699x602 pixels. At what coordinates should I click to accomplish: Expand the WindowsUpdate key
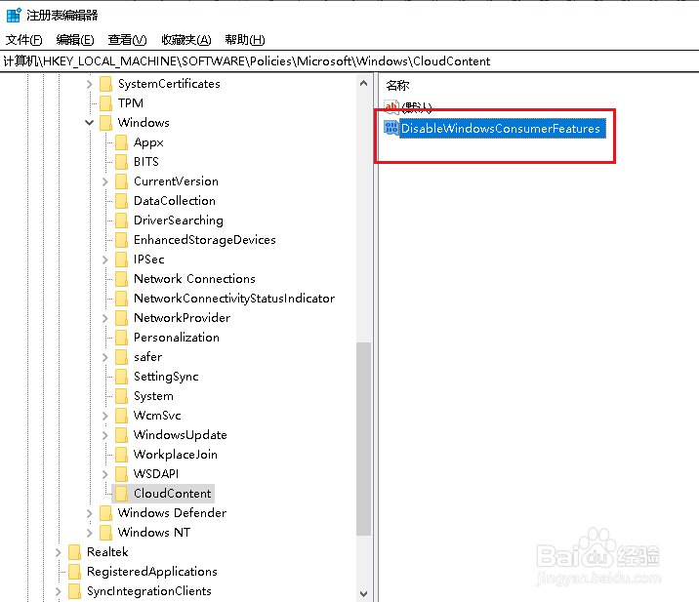(104, 435)
